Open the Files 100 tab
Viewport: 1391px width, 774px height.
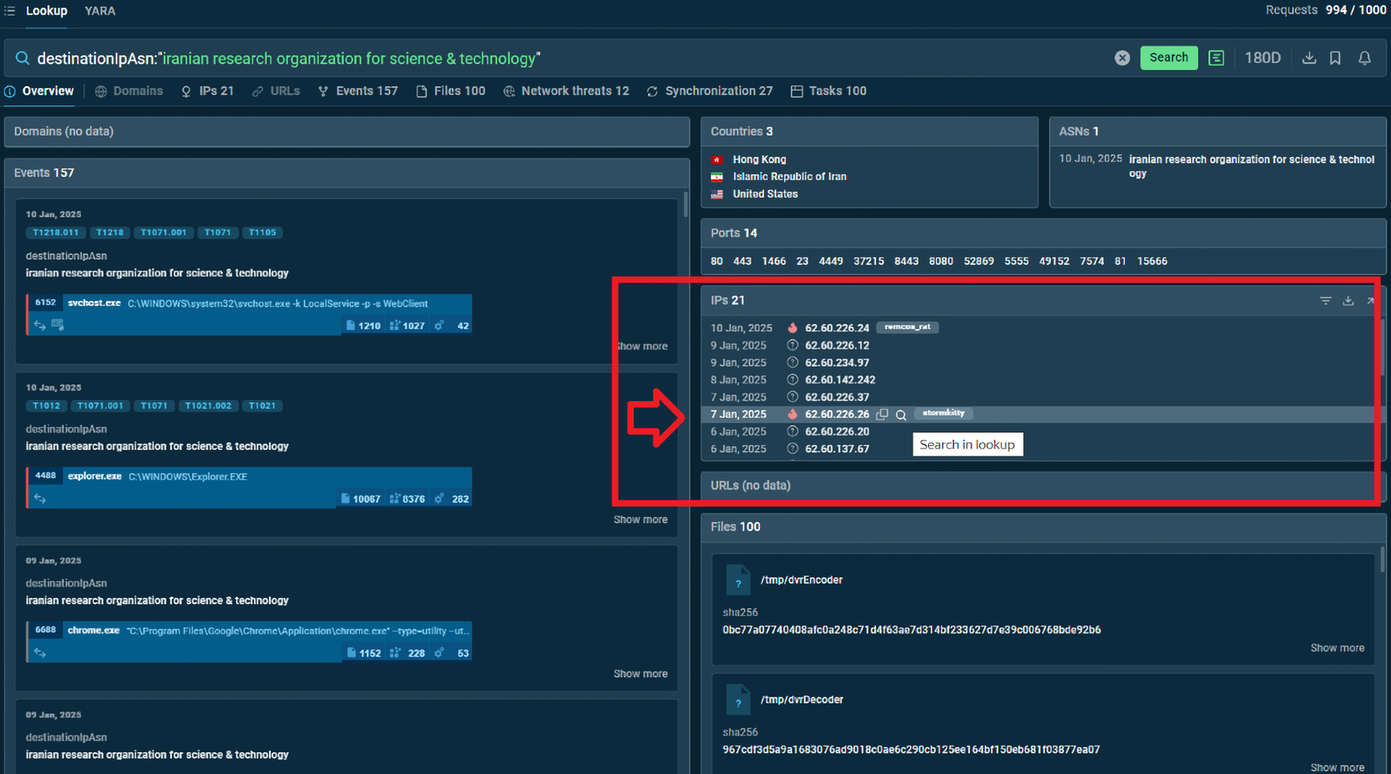coord(450,91)
